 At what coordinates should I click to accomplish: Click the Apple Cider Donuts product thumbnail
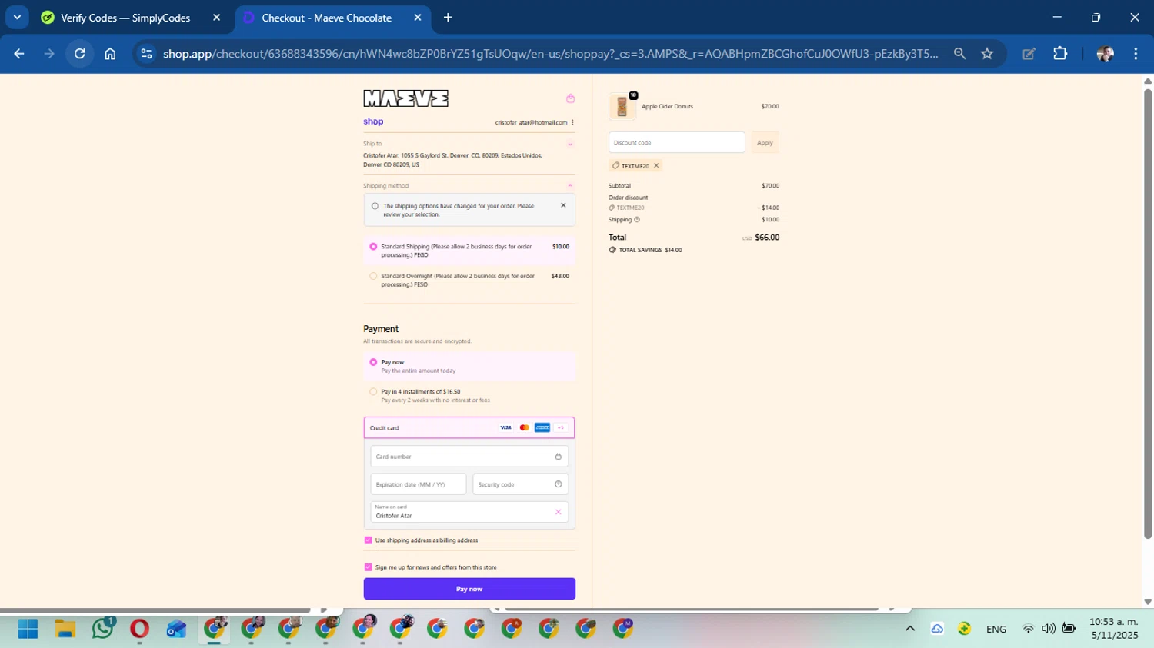[x=622, y=107]
